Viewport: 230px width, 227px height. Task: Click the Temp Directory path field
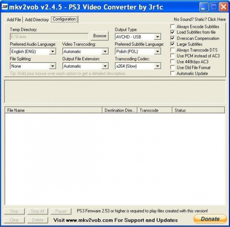pyautogui.click(x=49, y=36)
